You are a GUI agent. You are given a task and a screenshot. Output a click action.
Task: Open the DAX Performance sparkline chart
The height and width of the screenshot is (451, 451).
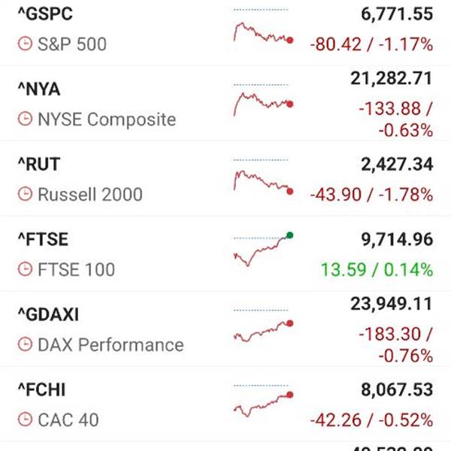[262, 331]
